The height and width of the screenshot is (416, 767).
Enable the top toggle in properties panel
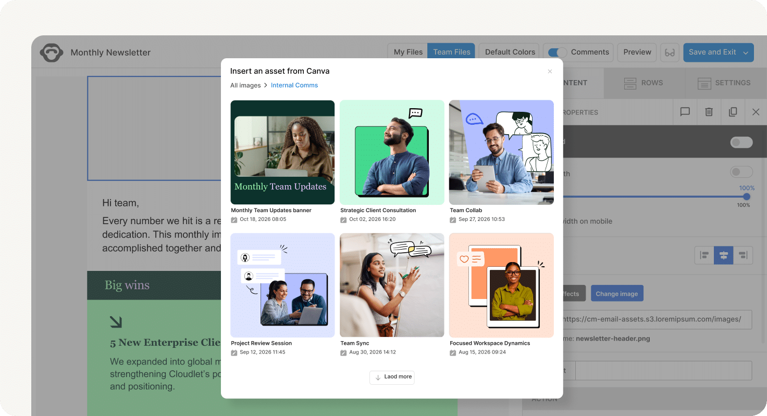click(x=741, y=142)
